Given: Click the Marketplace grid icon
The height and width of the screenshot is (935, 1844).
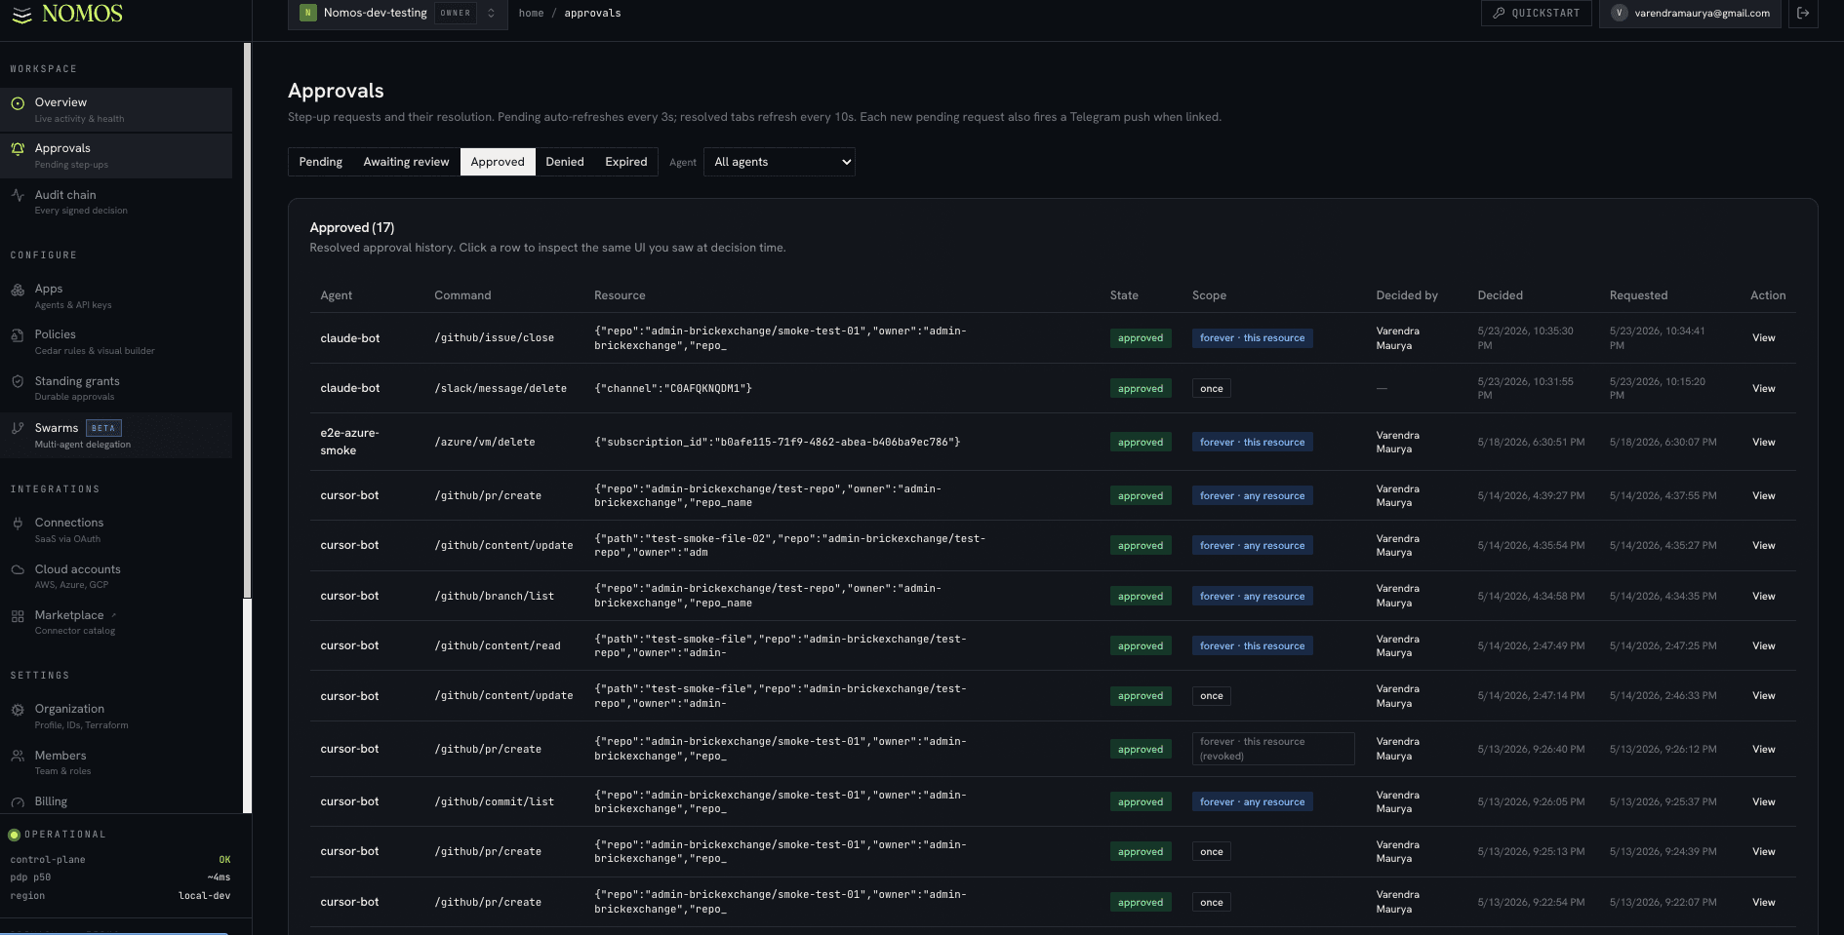Looking at the screenshot, I should (18, 616).
